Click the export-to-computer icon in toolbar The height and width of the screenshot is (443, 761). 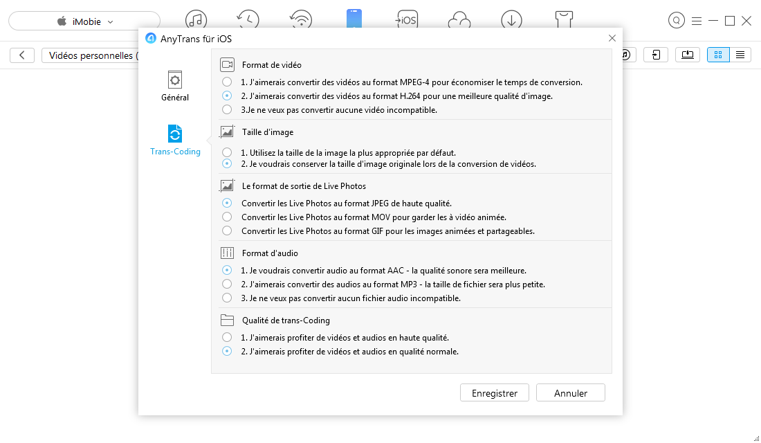pyautogui.click(x=687, y=55)
